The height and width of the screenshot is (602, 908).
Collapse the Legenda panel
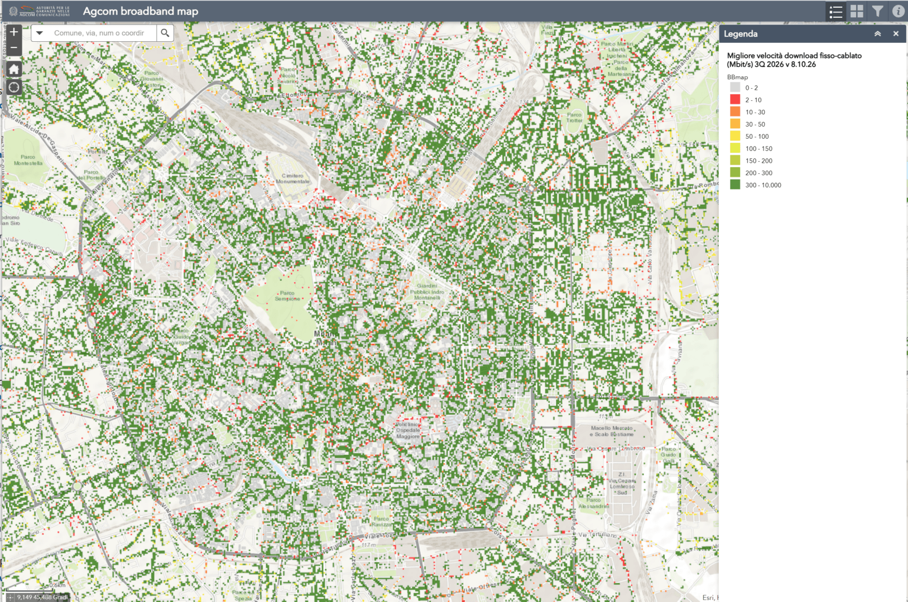click(x=877, y=34)
